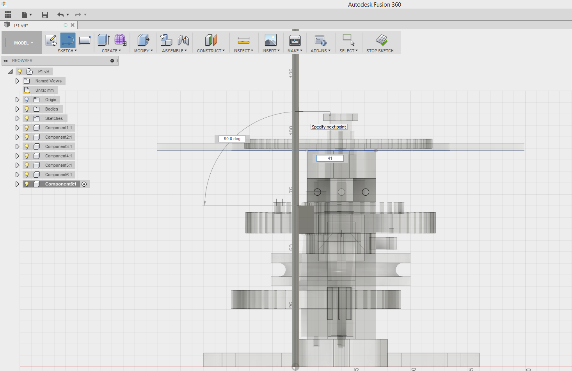Open the Undo history dropdown arrow
Image resolution: width=572 pixels, height=371 pixels.
coord(68,15)
